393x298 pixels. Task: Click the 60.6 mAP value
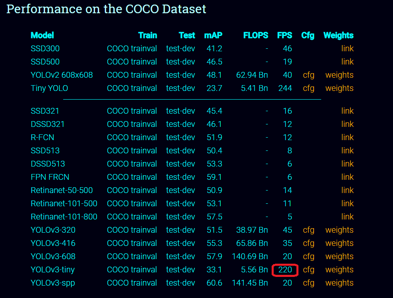pos(214,283)
